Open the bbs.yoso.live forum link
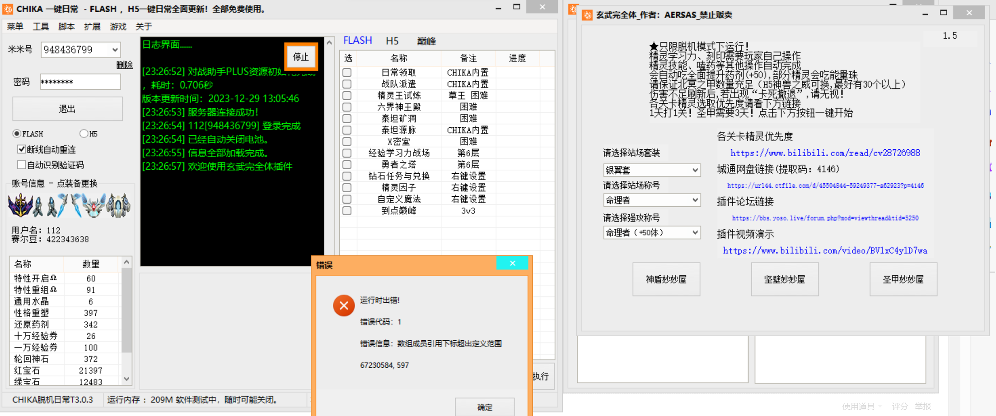The height and width of the screenshot is (416, 996). (x=825, y=218)
